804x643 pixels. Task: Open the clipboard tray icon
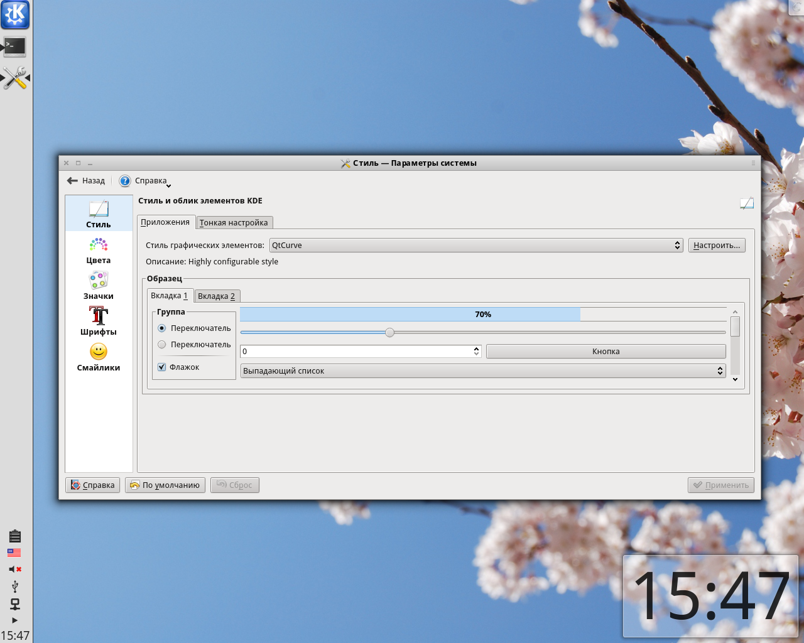pos(15,536)
